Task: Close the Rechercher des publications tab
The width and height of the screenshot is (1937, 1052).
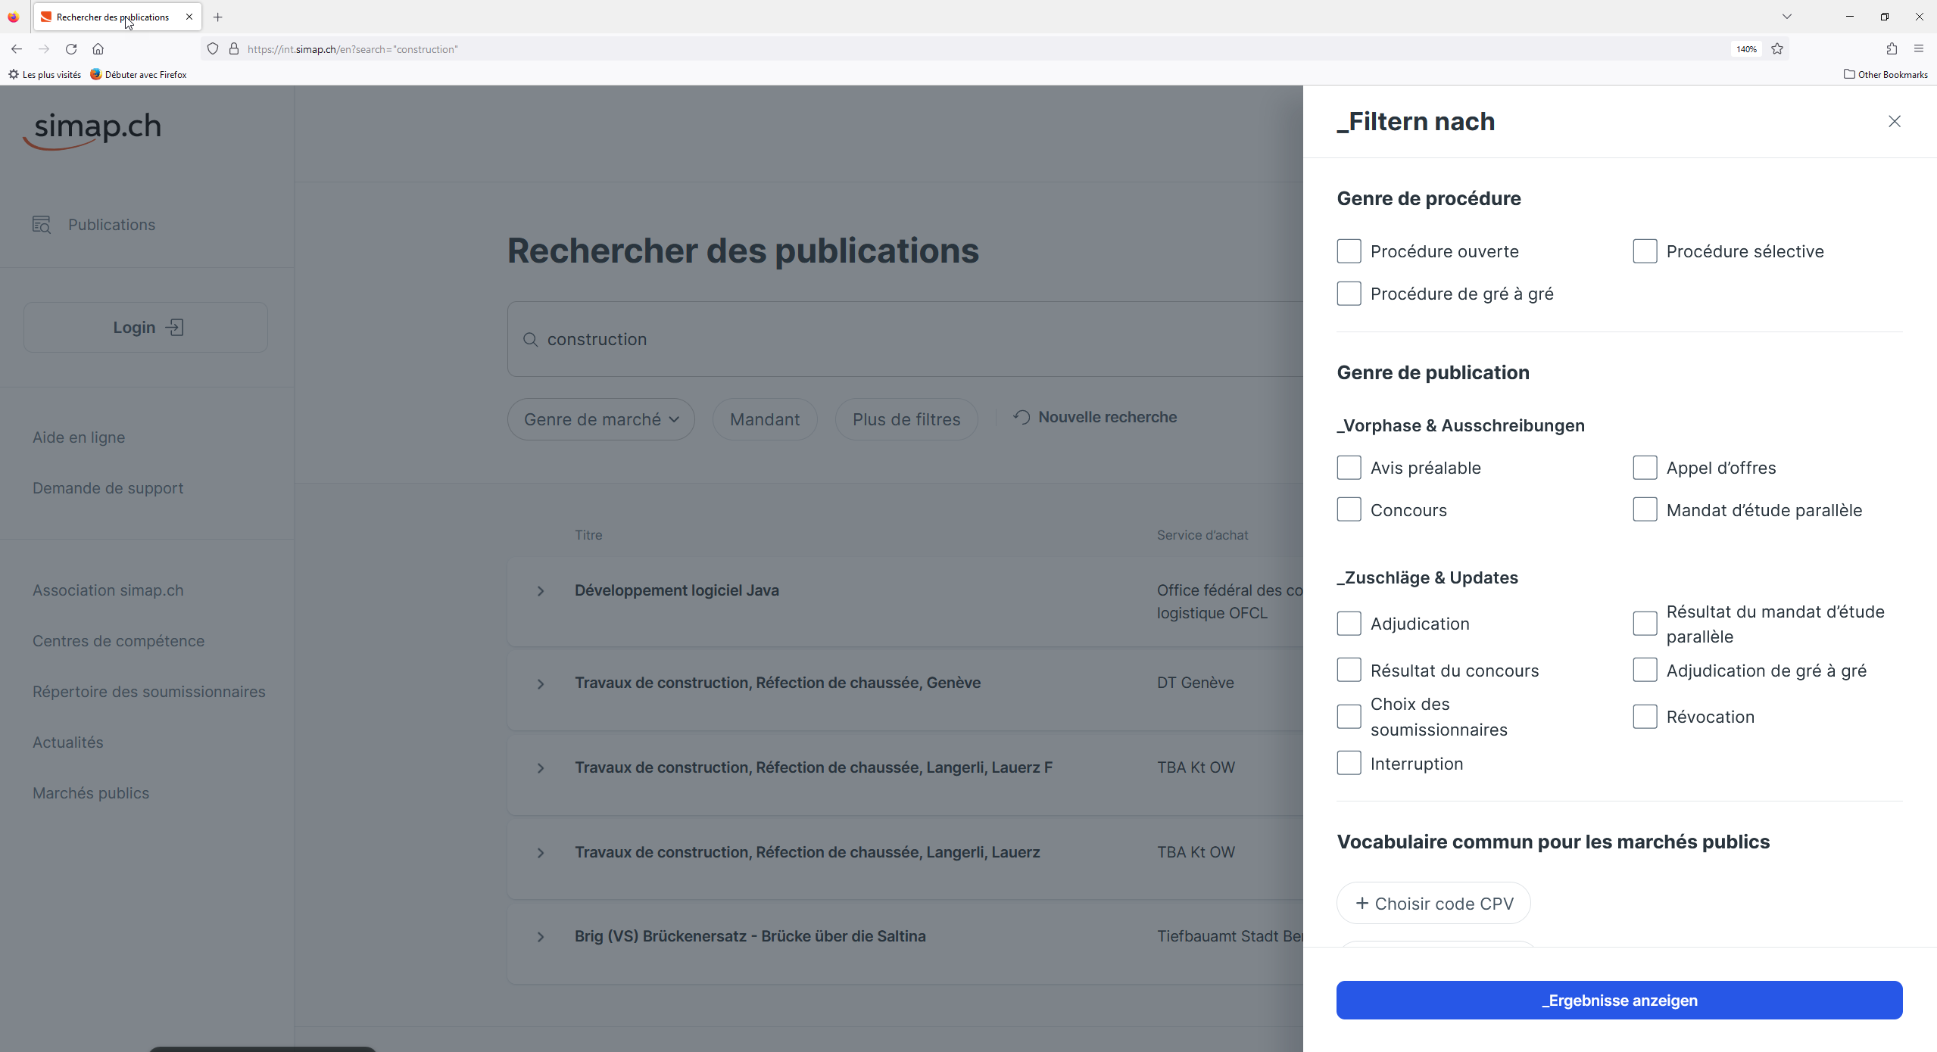Action: 189,17
